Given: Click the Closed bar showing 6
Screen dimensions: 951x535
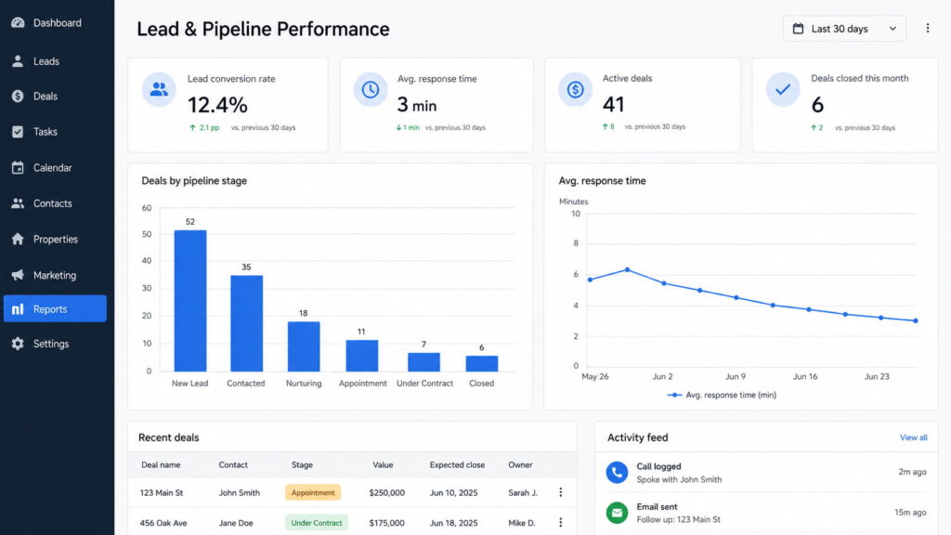Looking at the screenshot, I should (x=482, y=363).
